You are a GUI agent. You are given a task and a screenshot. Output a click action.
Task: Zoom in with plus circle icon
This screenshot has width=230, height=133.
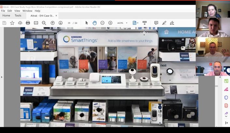point(110,23)
